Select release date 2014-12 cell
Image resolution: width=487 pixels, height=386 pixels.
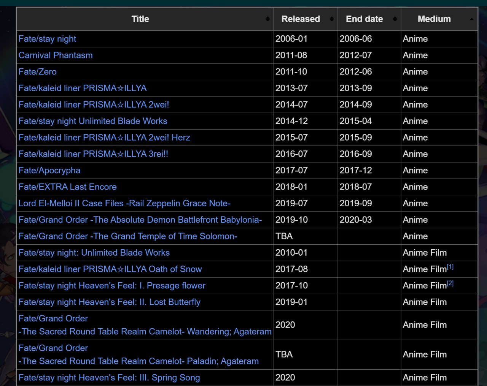(x=306, y=121)
